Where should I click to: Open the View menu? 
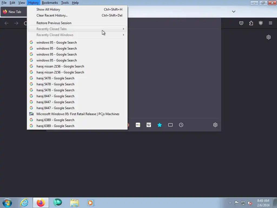pyautogui.click(x=22, y=3)
